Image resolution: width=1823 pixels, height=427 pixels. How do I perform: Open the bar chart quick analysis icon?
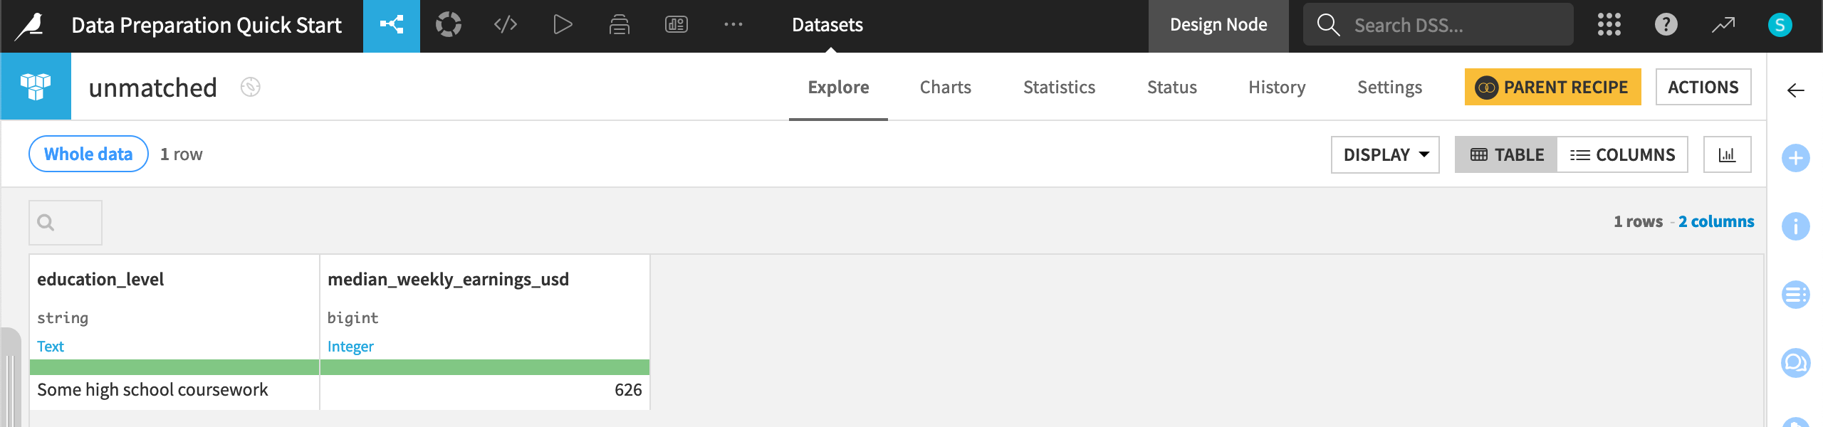point(1727,154)
